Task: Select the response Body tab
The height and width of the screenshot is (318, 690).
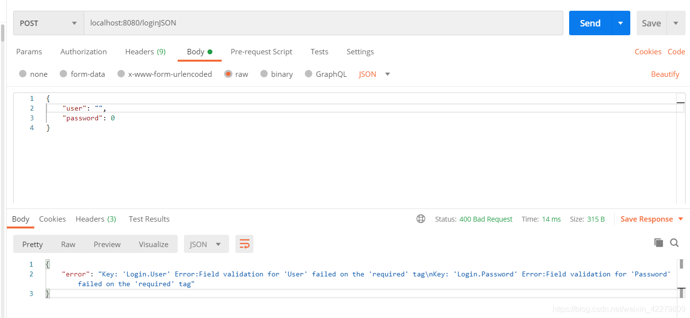Action: coord(21,219)
